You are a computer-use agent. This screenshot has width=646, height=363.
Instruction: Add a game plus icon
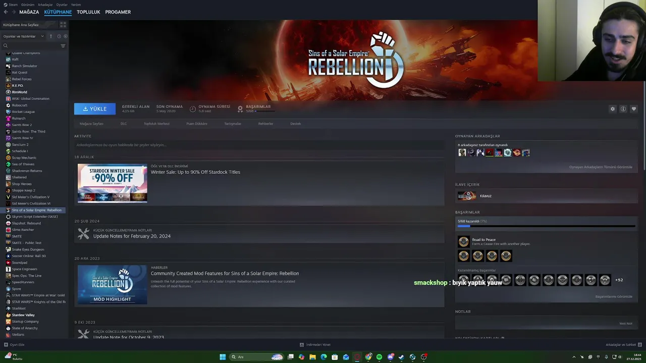(x=6, y=345)
